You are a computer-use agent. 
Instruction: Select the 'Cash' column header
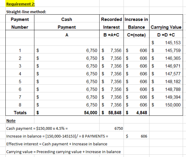coord(67,19)
